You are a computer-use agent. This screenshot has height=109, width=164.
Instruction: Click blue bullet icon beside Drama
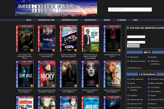149,95
